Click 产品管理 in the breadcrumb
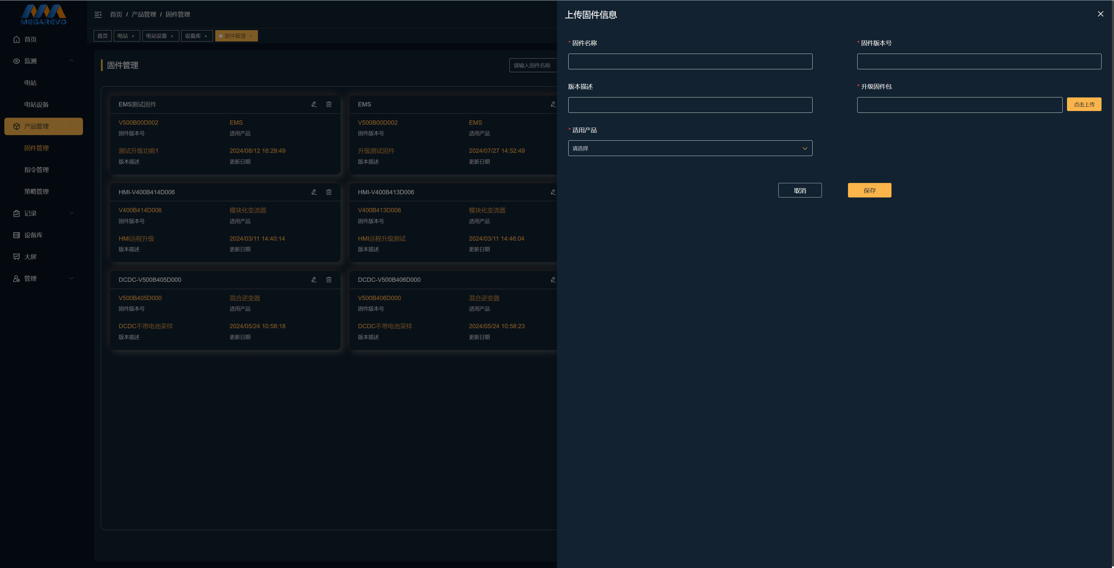The image size is (1114, 568). click(x=144, y=15)
